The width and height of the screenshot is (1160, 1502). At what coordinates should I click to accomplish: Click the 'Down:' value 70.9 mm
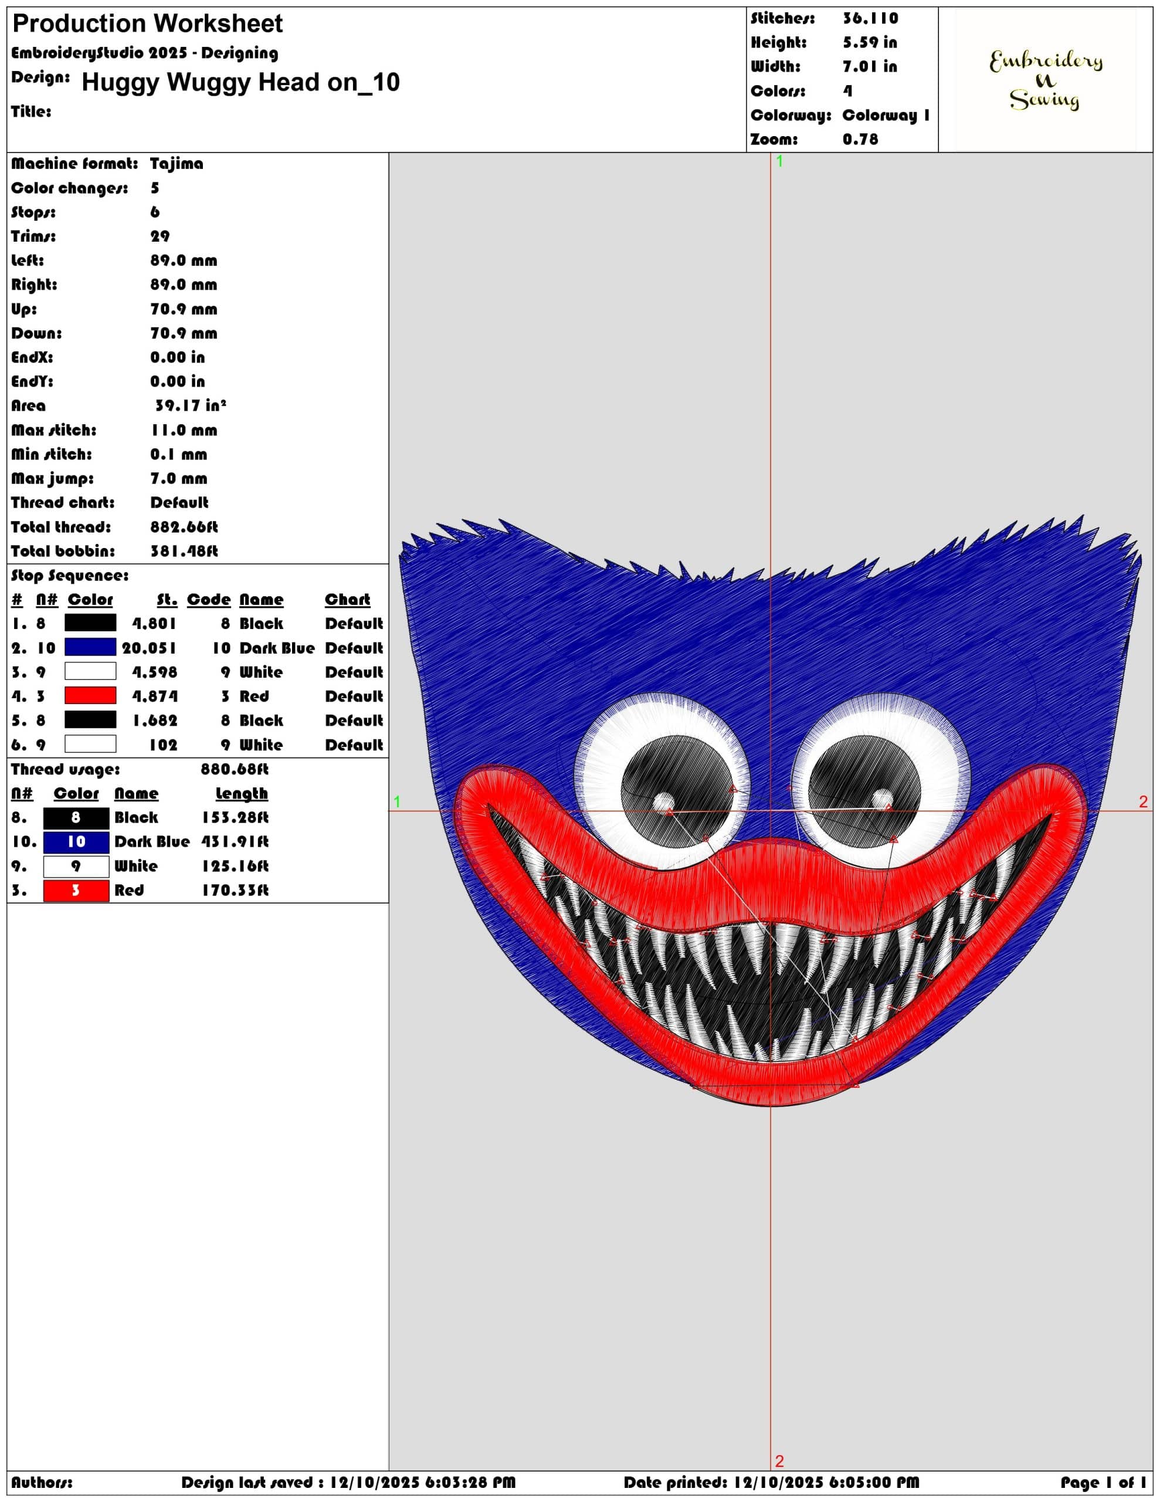pos(184,333)
